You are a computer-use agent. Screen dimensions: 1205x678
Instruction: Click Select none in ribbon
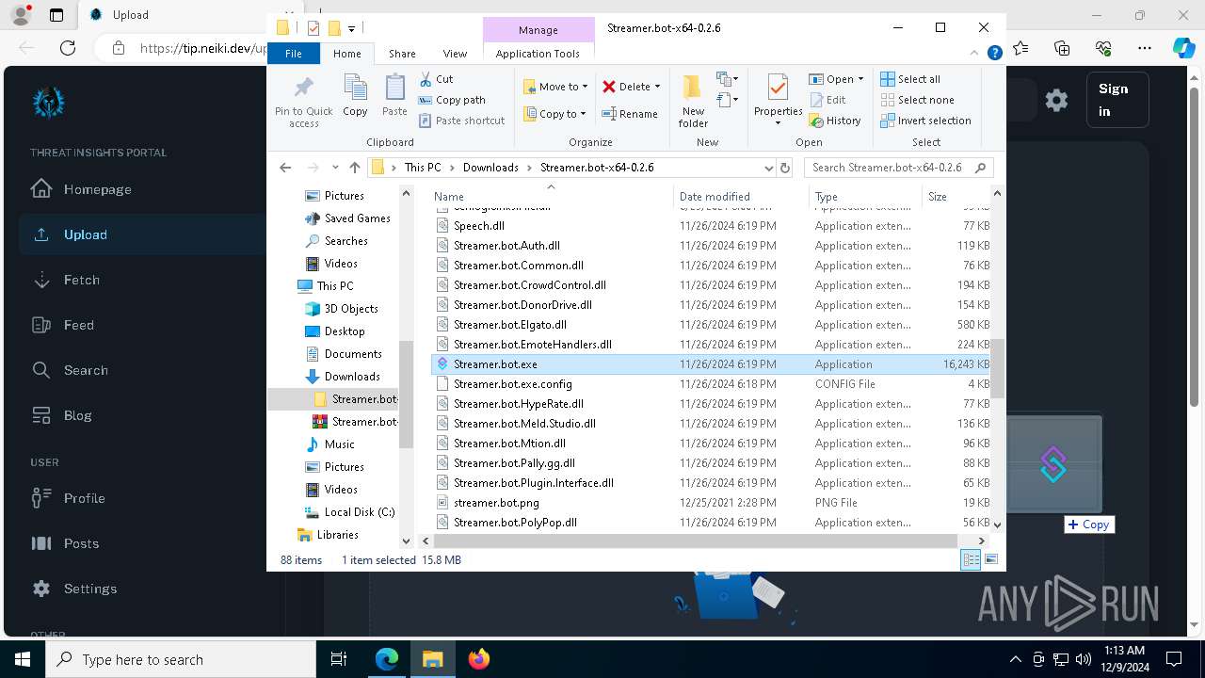coord(917,100)
